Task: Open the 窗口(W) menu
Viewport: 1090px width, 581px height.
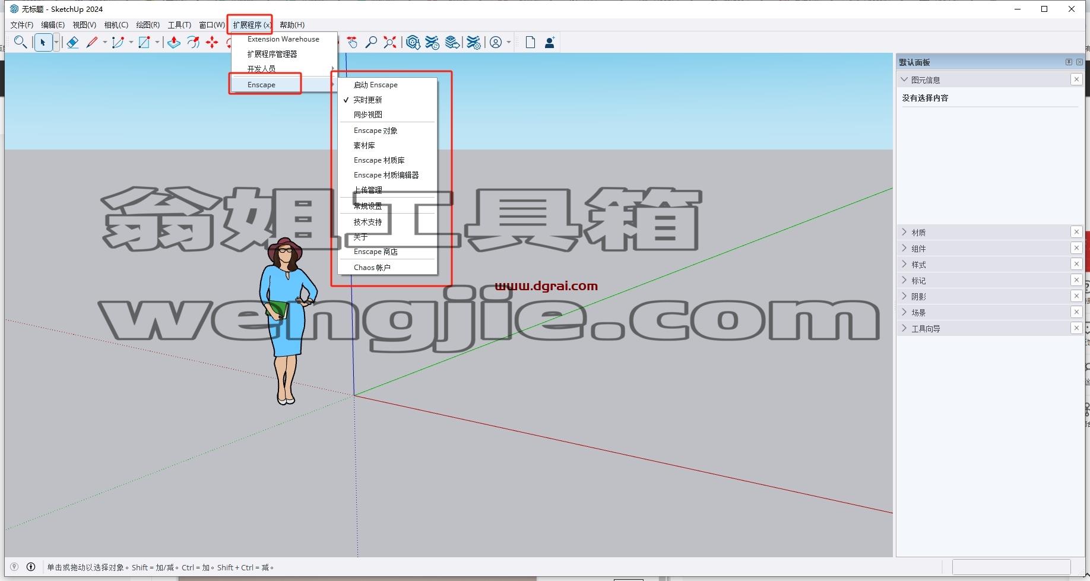Action: click(x=212, y=25)
